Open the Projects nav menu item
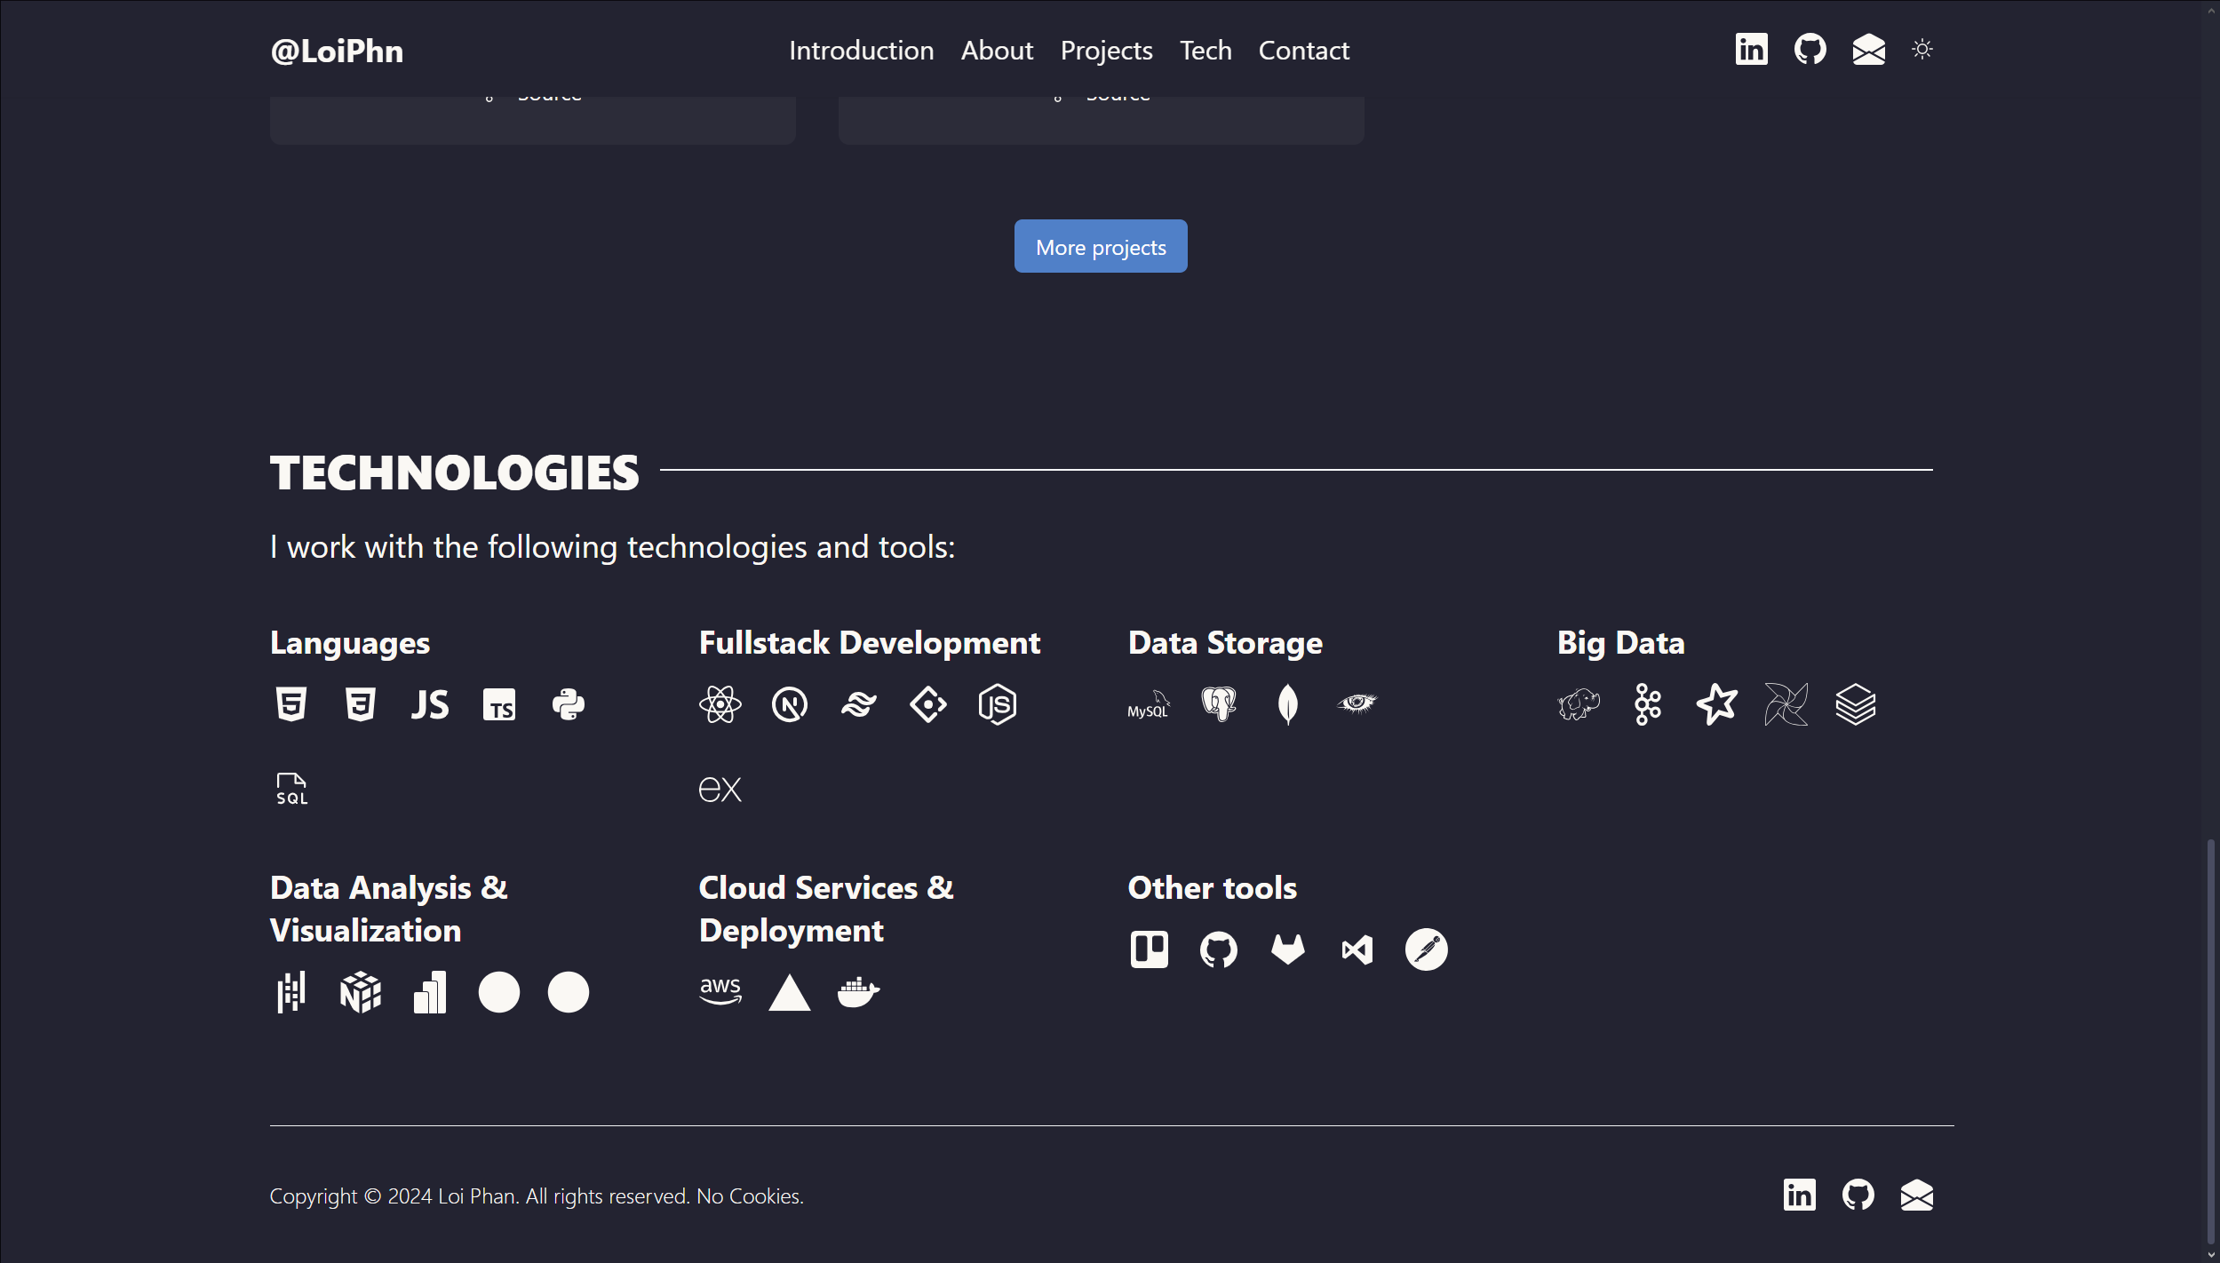Screen dimensions: 2220x1263 1106,51
